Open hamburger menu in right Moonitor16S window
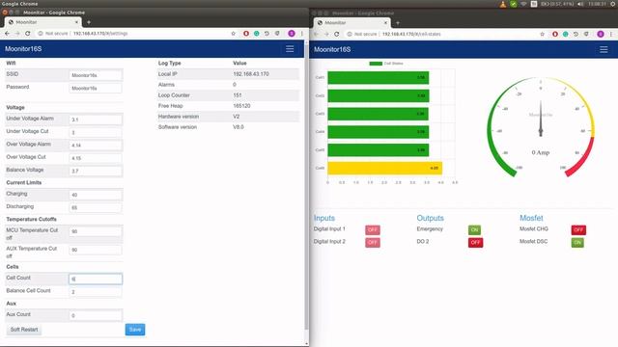The height and width of the screenshot is (347, 618). click(x=604, y=49)
